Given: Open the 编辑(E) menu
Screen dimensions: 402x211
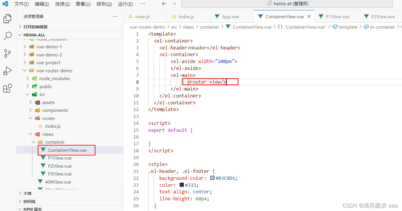Looking at the screenshot, I should [42, 4].
